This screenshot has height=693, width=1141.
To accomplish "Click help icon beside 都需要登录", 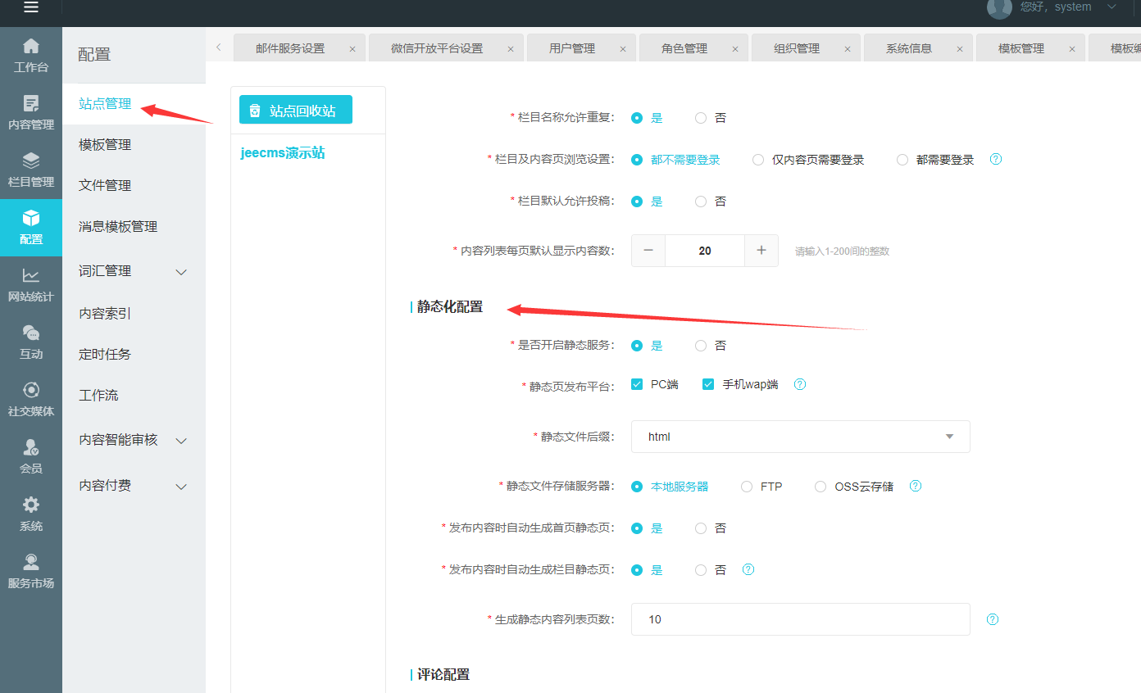I will coord(996,159).
